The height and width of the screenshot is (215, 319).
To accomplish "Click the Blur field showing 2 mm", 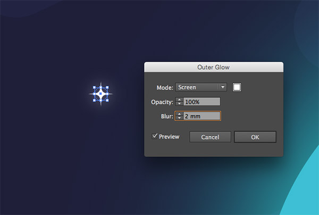I will 202,116.
